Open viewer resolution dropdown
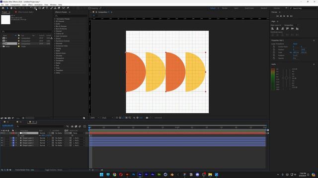 tap(107, 118)
